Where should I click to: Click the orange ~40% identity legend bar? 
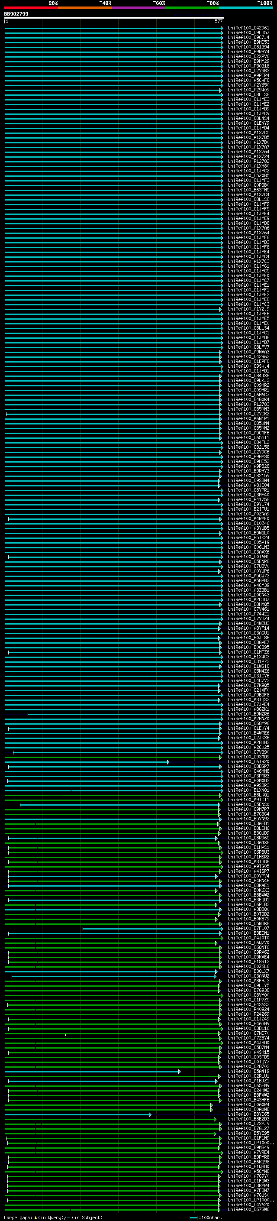(x=85, y=8)
